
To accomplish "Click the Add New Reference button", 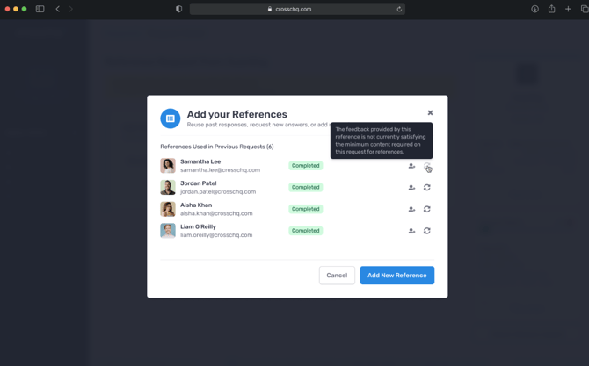I will coord(396,276).
